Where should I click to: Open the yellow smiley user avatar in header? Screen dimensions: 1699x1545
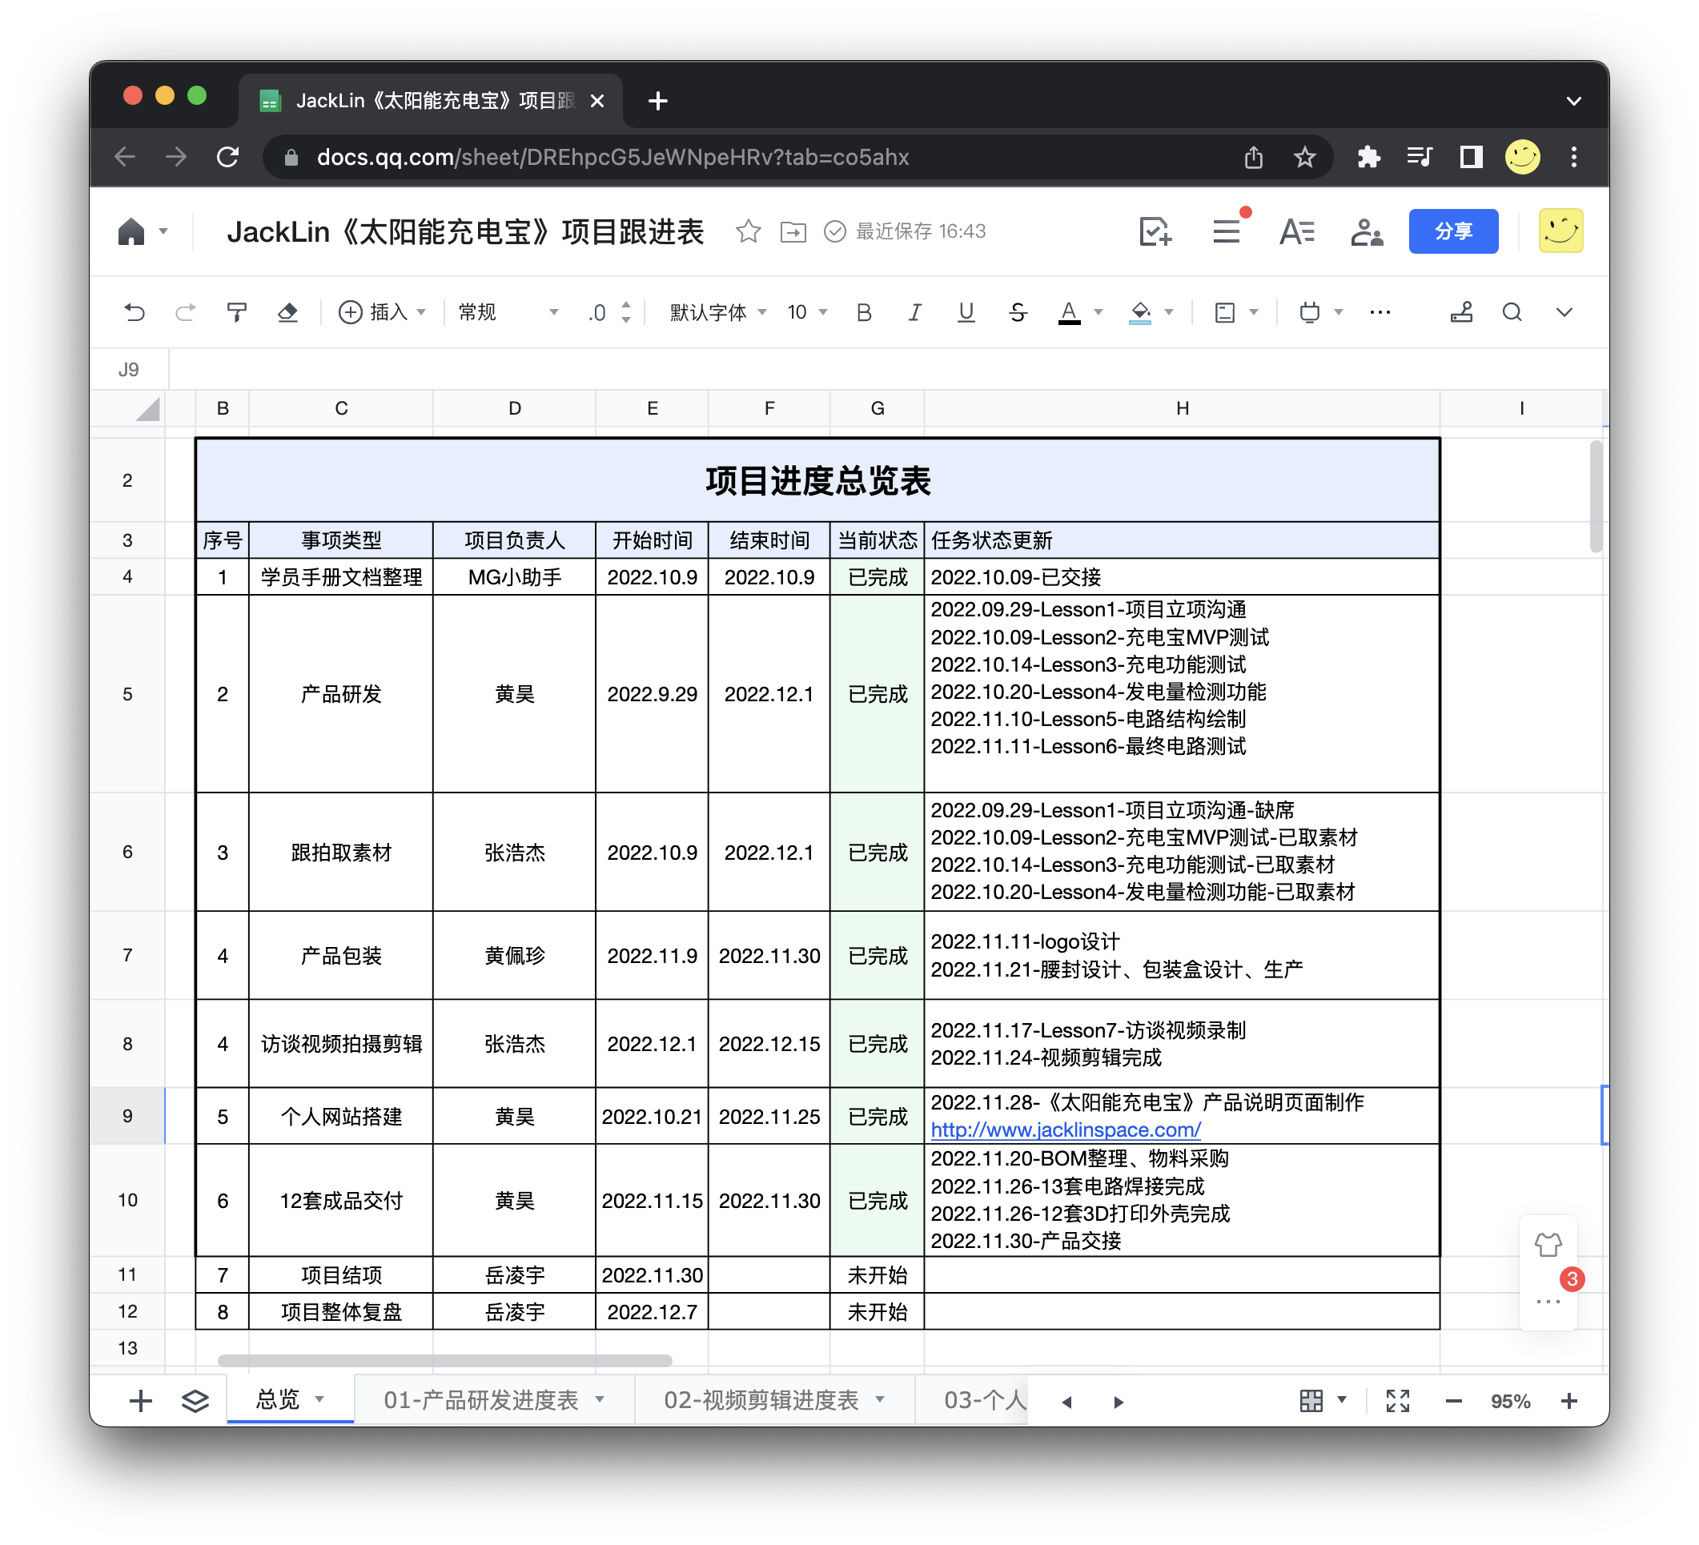coord(1560,231)
